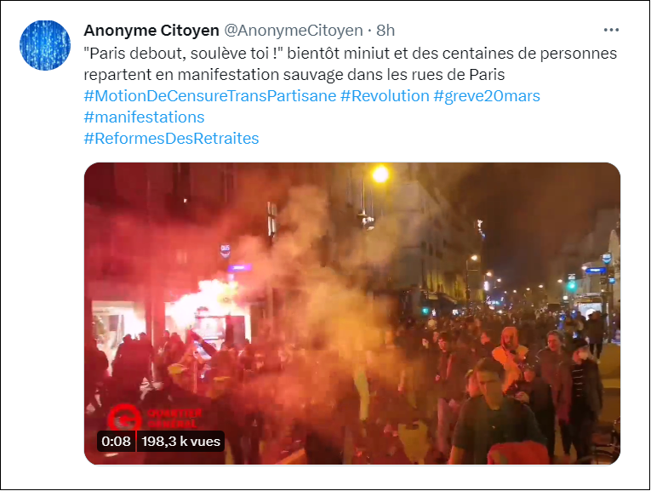Play the protest video
The width and height of the screenshot is (651, 491).
tap(352, 314)
